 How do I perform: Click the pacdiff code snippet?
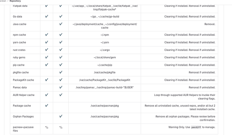point(196,127)
